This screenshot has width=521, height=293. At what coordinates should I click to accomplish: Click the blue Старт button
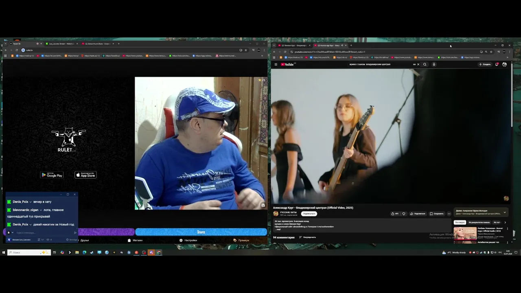tap(201, 232)
